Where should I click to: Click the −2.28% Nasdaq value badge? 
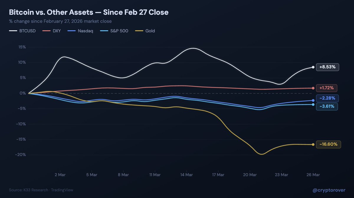tap(327, 98)
